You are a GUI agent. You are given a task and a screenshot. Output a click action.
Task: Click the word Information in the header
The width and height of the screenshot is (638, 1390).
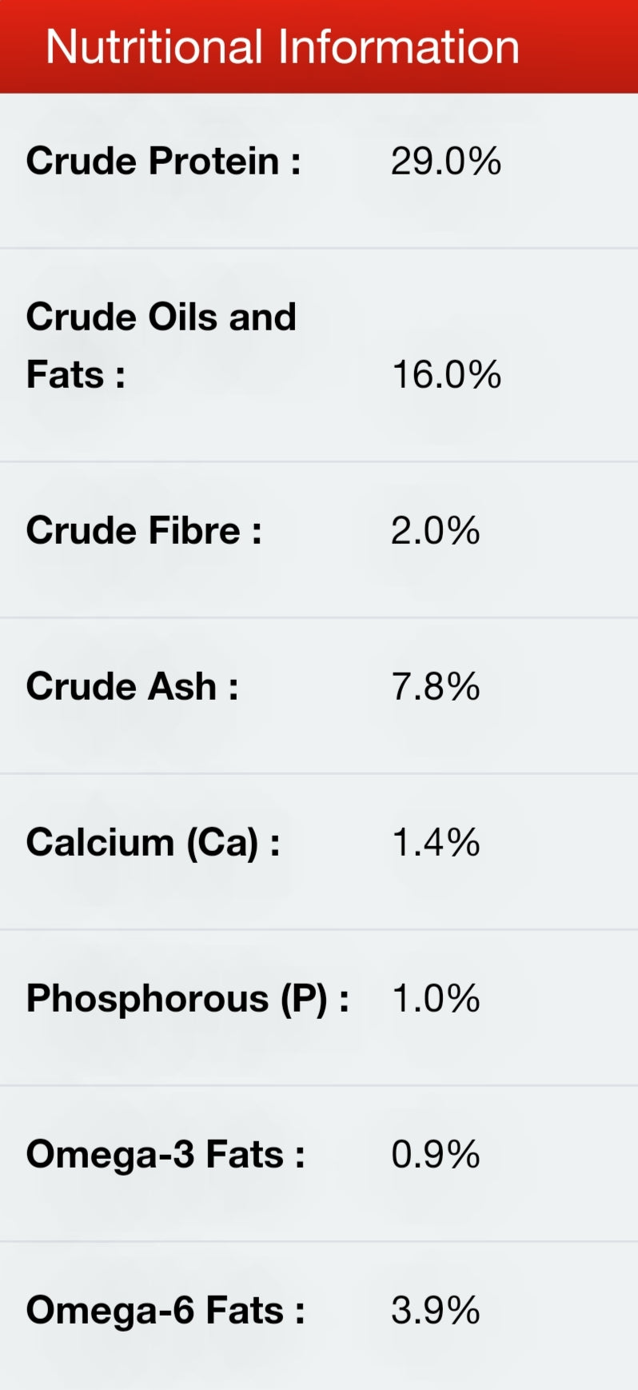coord(399,46)
